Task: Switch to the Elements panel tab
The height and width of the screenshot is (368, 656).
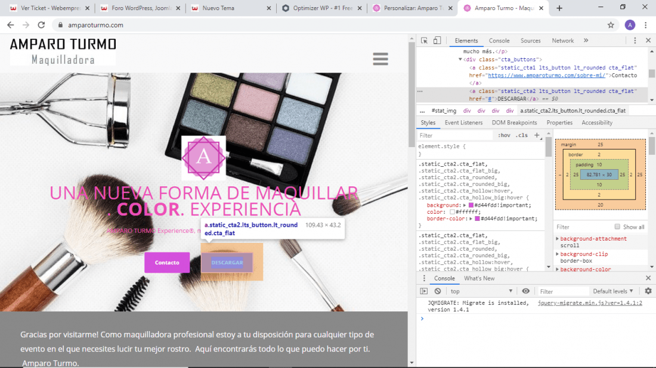Action: 466,40
